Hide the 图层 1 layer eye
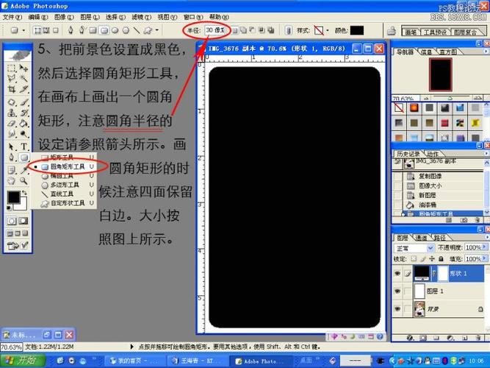Screen dimensions: 490x368 coord(397,291)
